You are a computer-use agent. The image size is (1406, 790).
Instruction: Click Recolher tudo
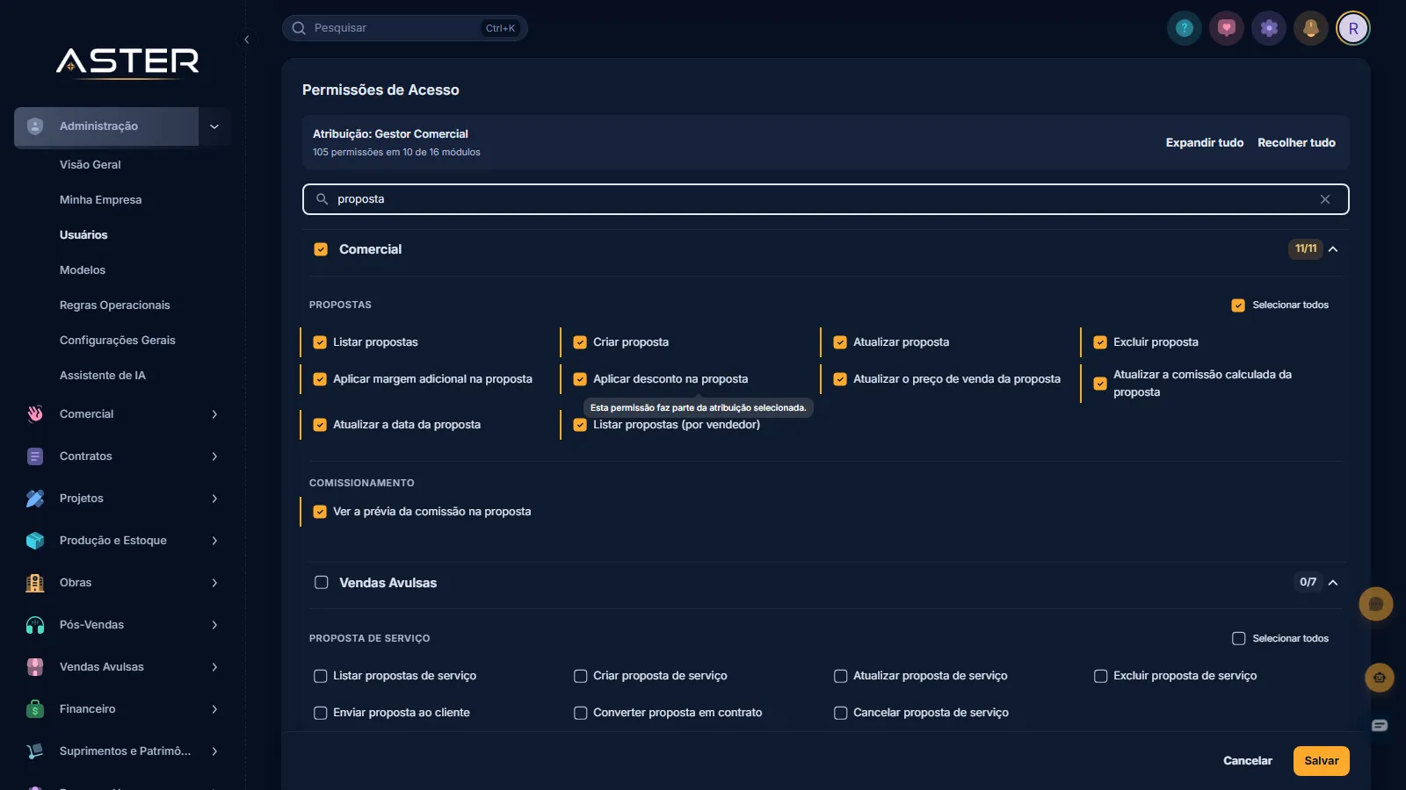[1296, 143]
